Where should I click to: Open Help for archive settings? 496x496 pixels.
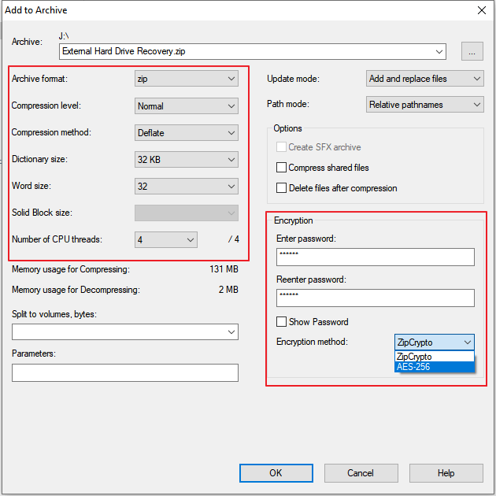pyautogui.click(x=446, y=472)
